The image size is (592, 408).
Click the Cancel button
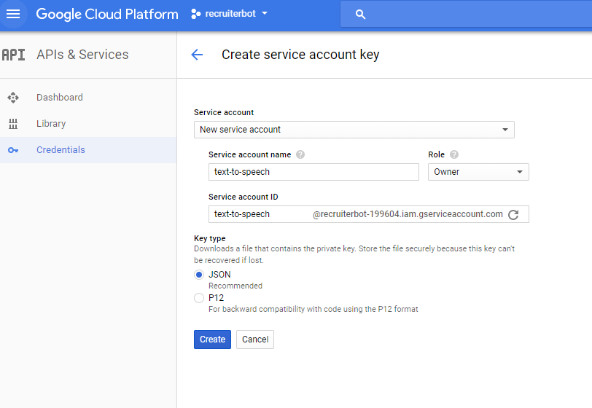(255, 340)
